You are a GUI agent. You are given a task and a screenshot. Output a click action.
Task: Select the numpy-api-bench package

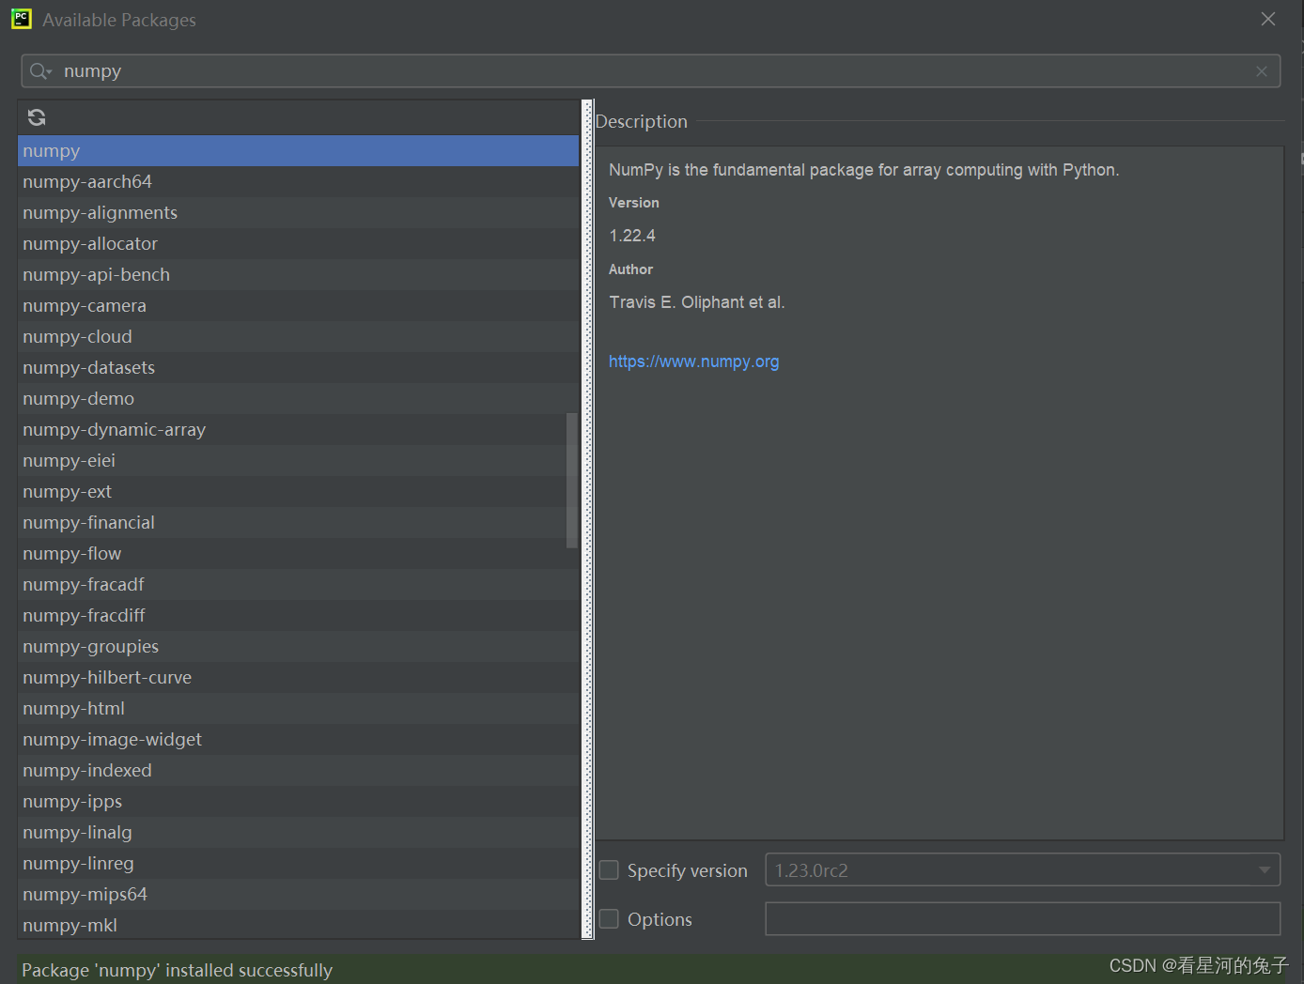299,275
